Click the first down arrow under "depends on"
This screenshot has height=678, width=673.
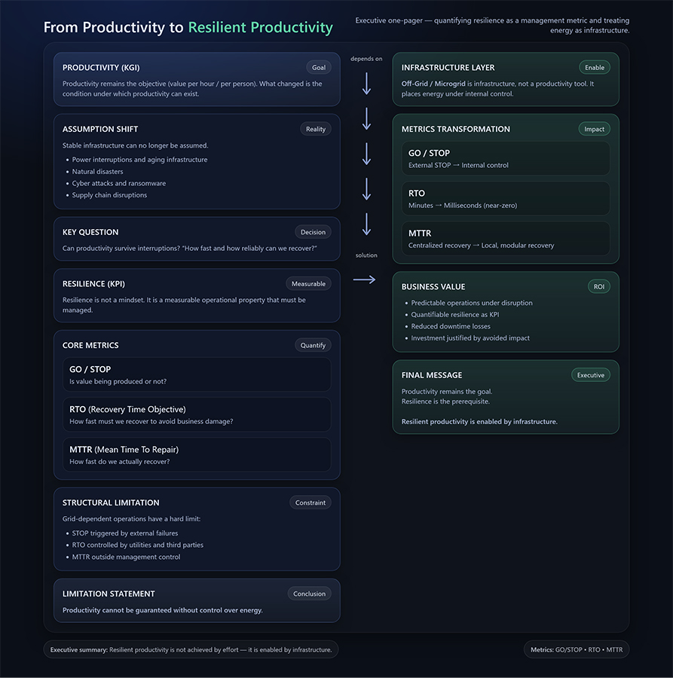[x=366, y=83]
